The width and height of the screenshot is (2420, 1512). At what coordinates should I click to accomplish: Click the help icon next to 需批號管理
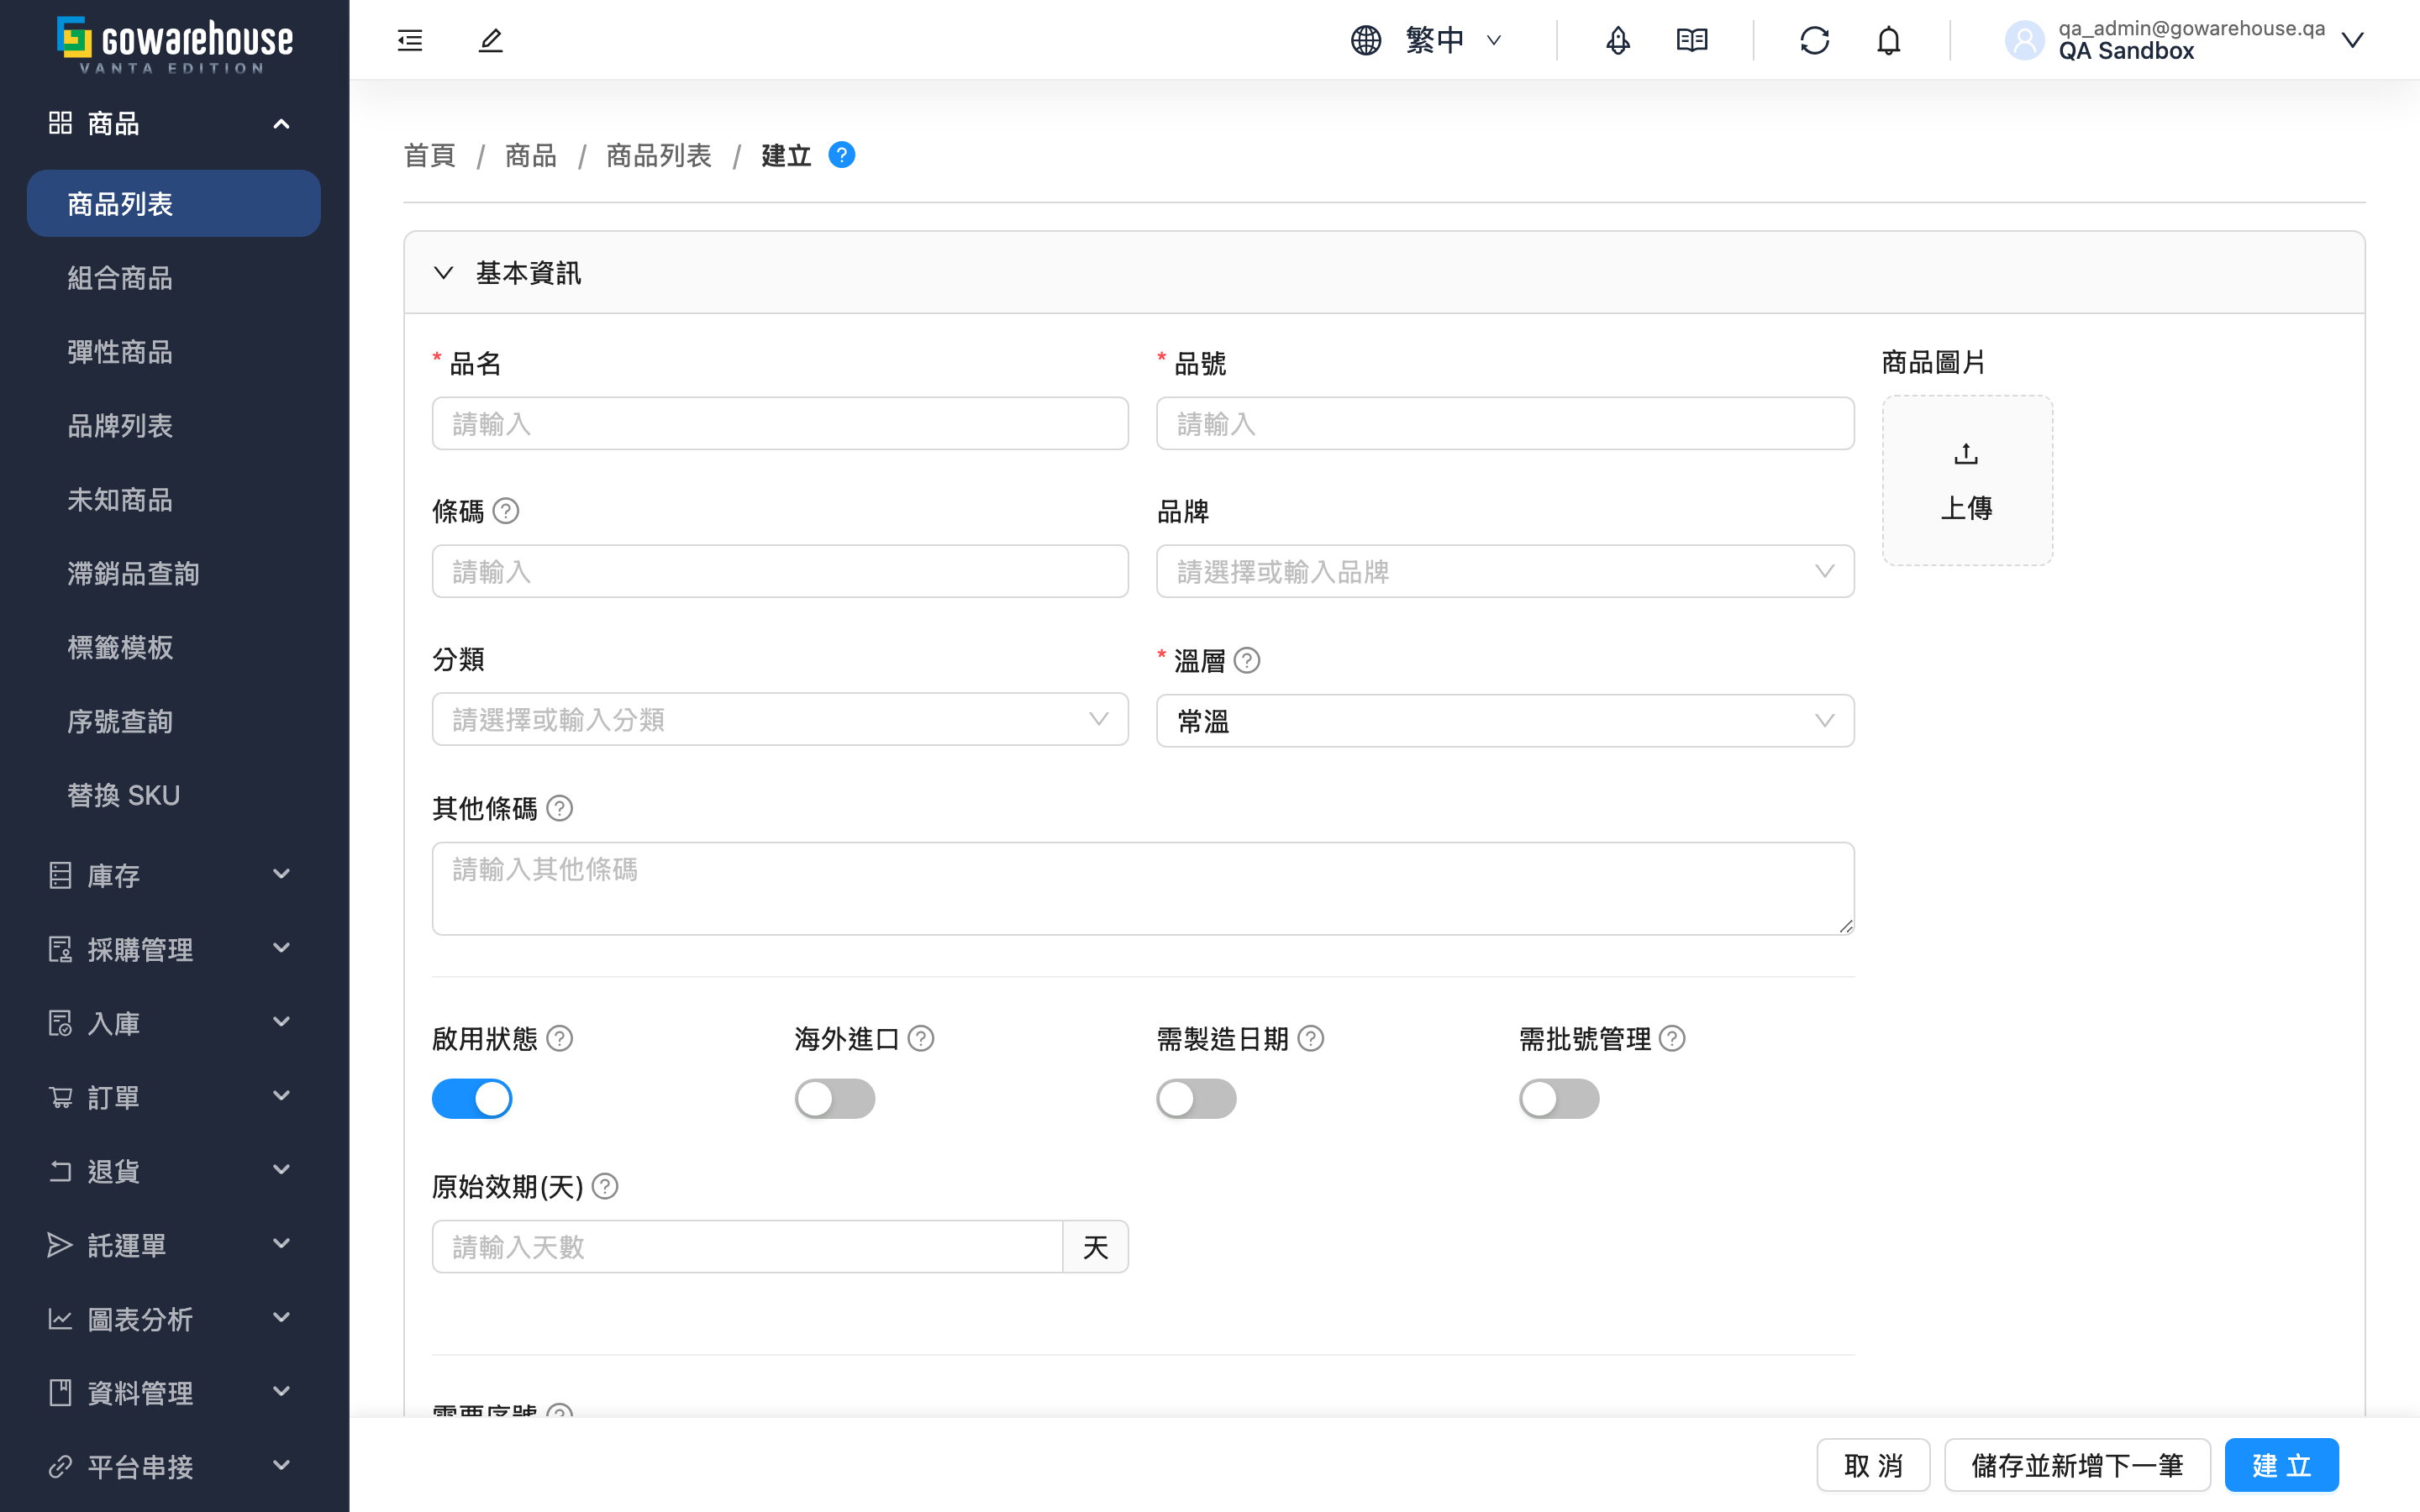(x=1672, y=1039)
